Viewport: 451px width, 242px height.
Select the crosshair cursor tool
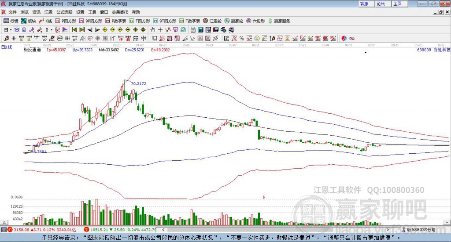(160, 30)
